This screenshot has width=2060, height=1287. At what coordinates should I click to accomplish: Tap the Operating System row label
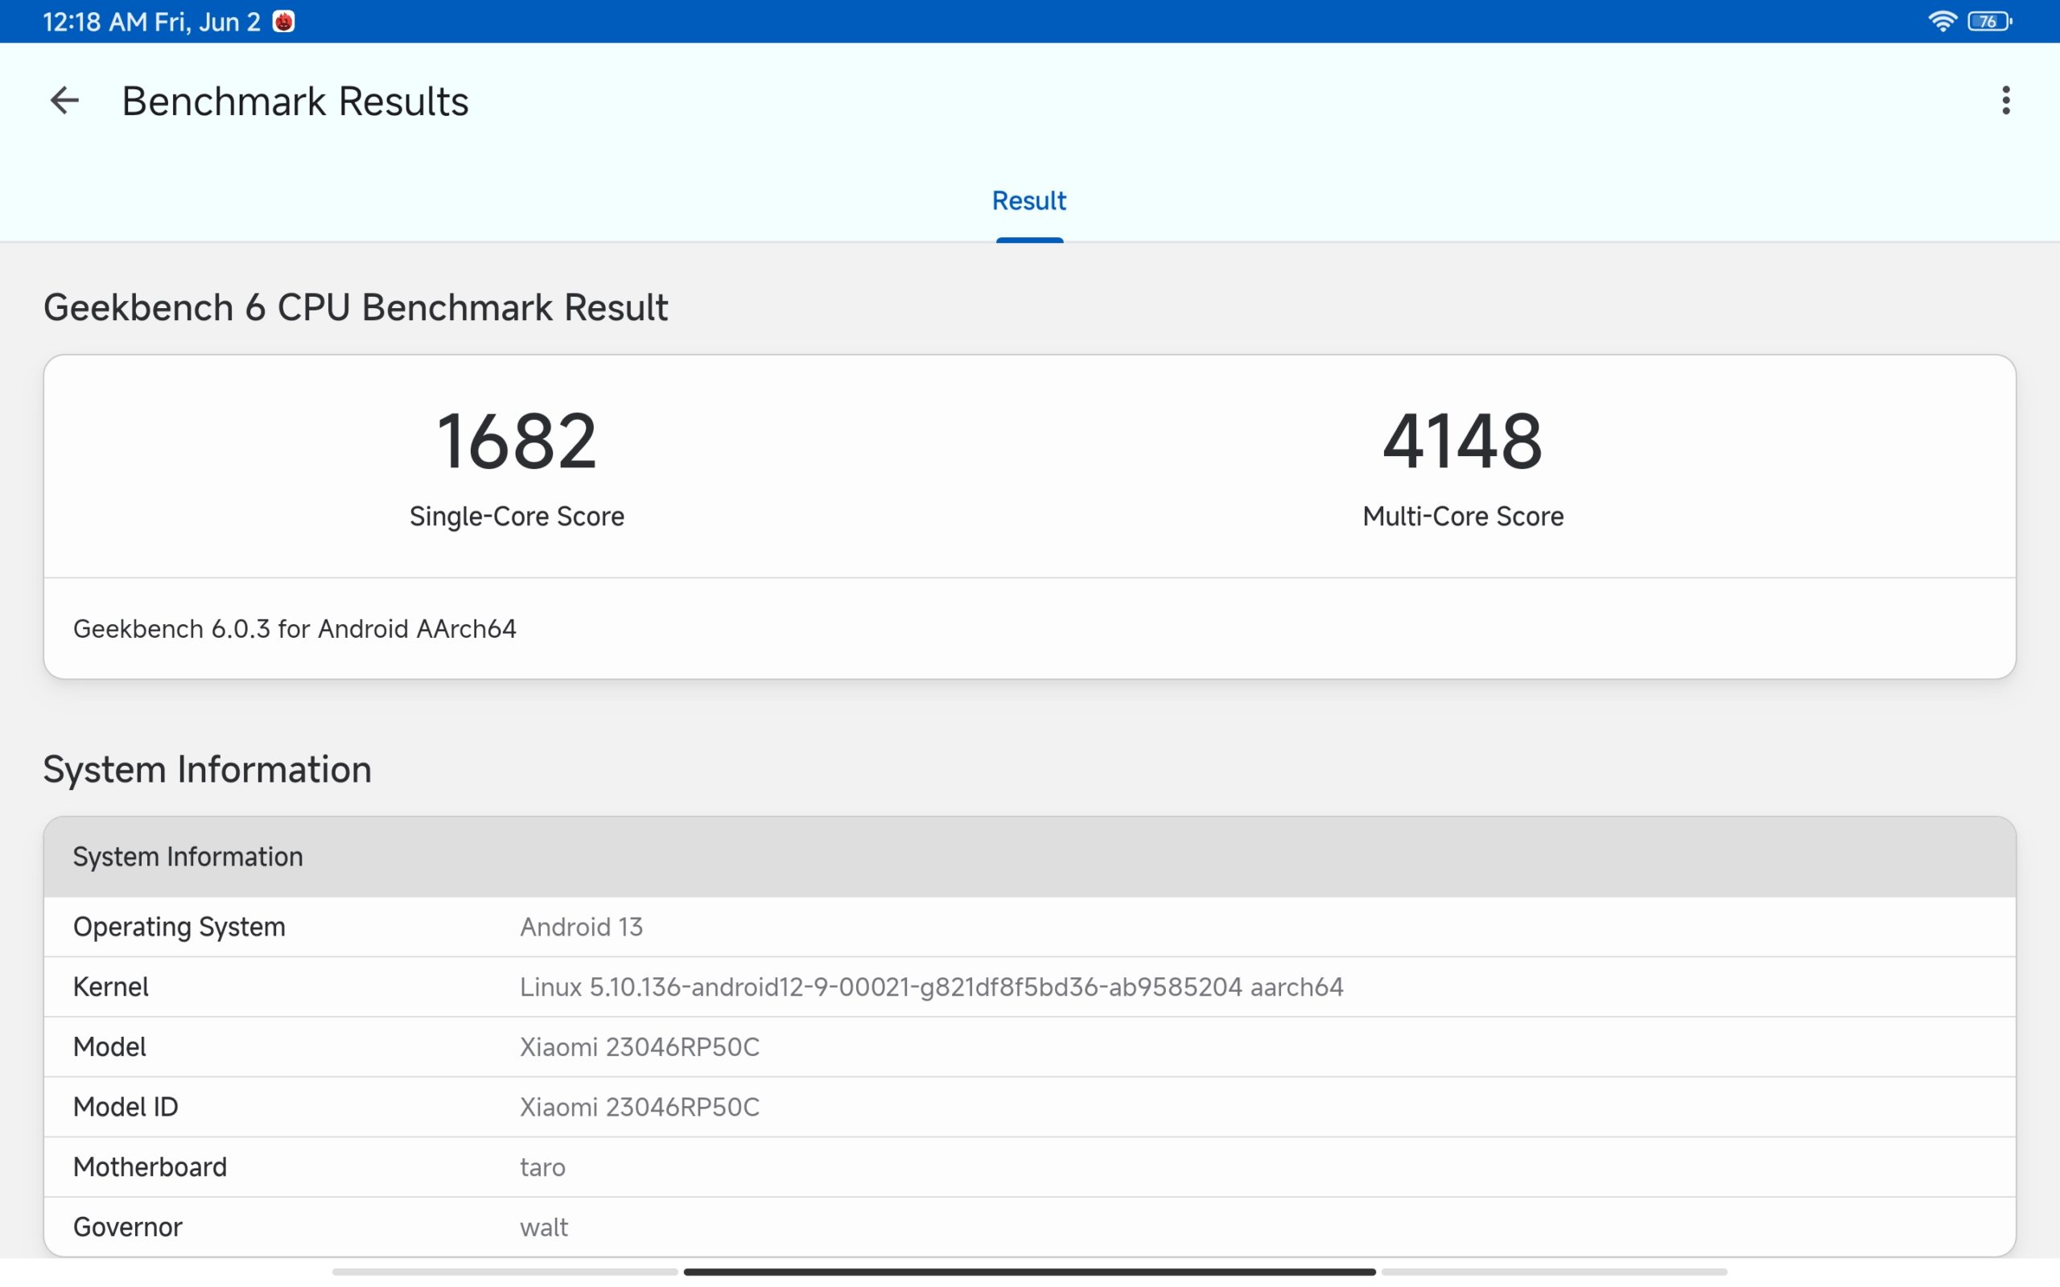point(179,927)
